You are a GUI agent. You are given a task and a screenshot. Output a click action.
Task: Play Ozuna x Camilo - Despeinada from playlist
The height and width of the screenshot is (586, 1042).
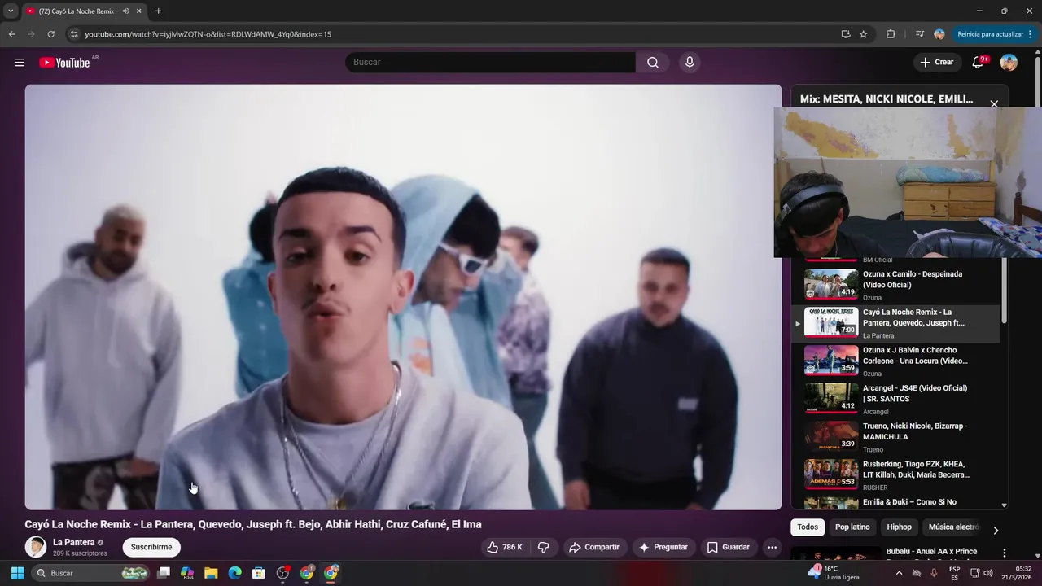(x=896, y=285)
